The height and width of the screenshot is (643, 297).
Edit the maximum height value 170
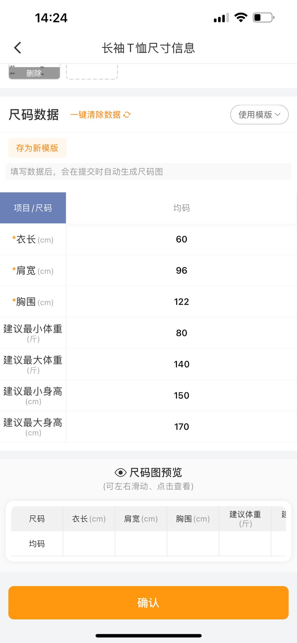click(182, 427)
